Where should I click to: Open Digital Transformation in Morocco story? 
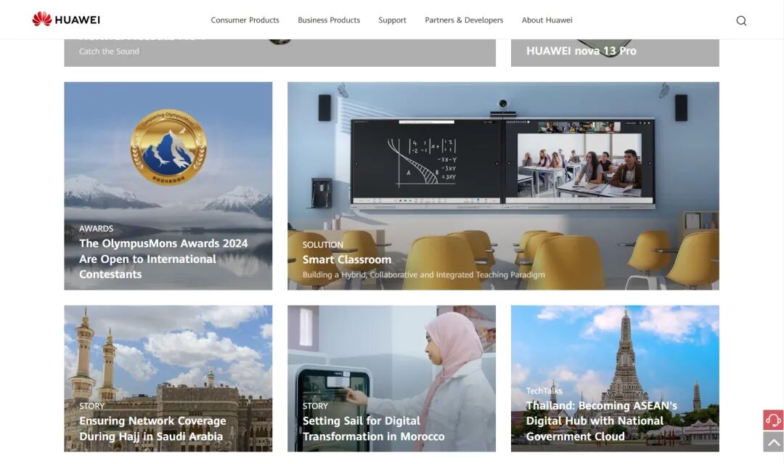373,428
